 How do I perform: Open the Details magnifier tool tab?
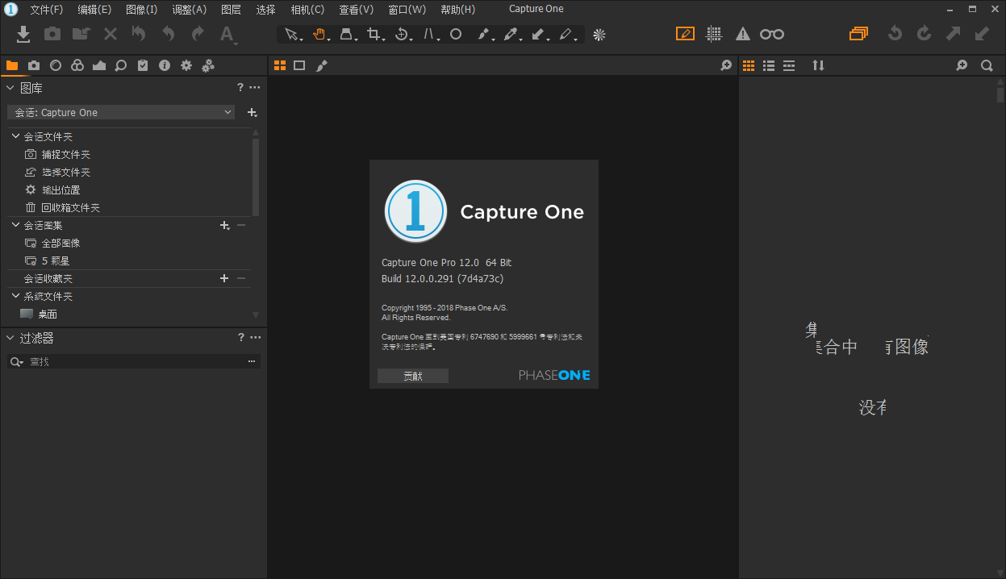(121, 65)
